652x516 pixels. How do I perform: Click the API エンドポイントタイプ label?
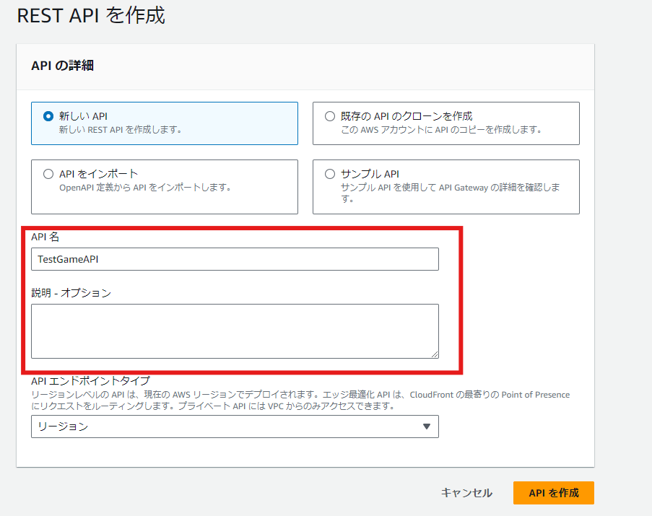click(91, 380)
